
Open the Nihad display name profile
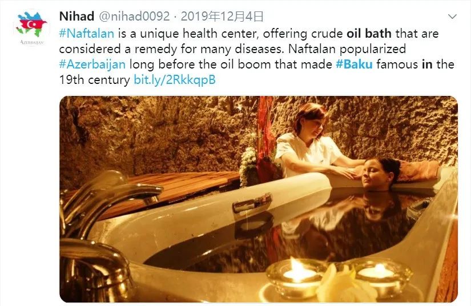(77, 16)
